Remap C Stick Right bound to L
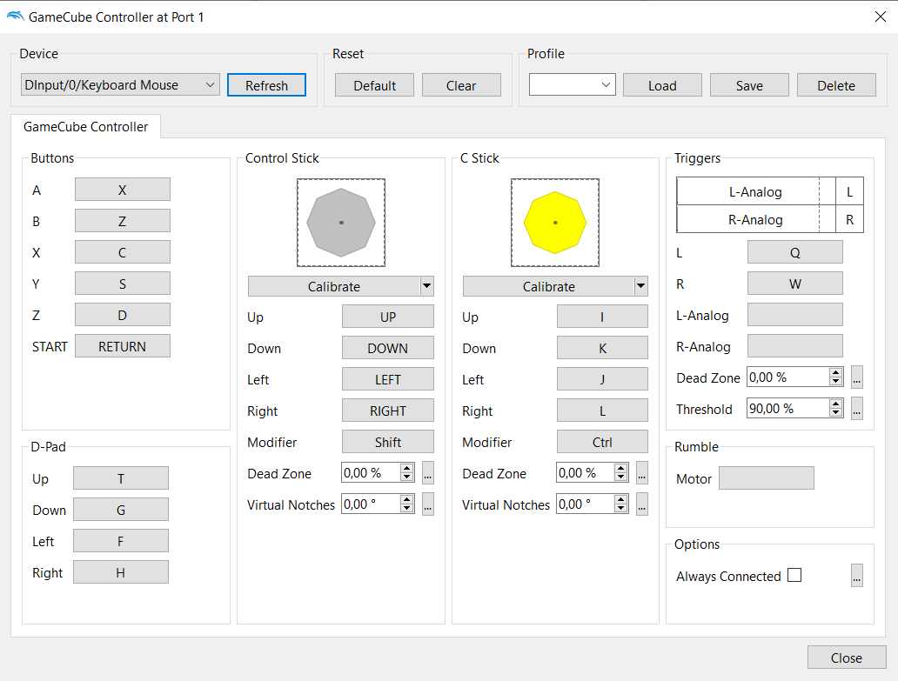898x681 pixels. 602,411
